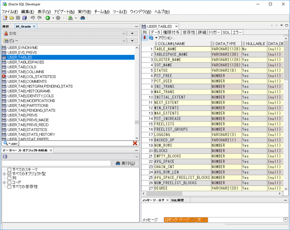The height and width of the screenshot is (230, 290).
Task: Toggle the 列 checkbox
Action: click(x=9, y=178)
